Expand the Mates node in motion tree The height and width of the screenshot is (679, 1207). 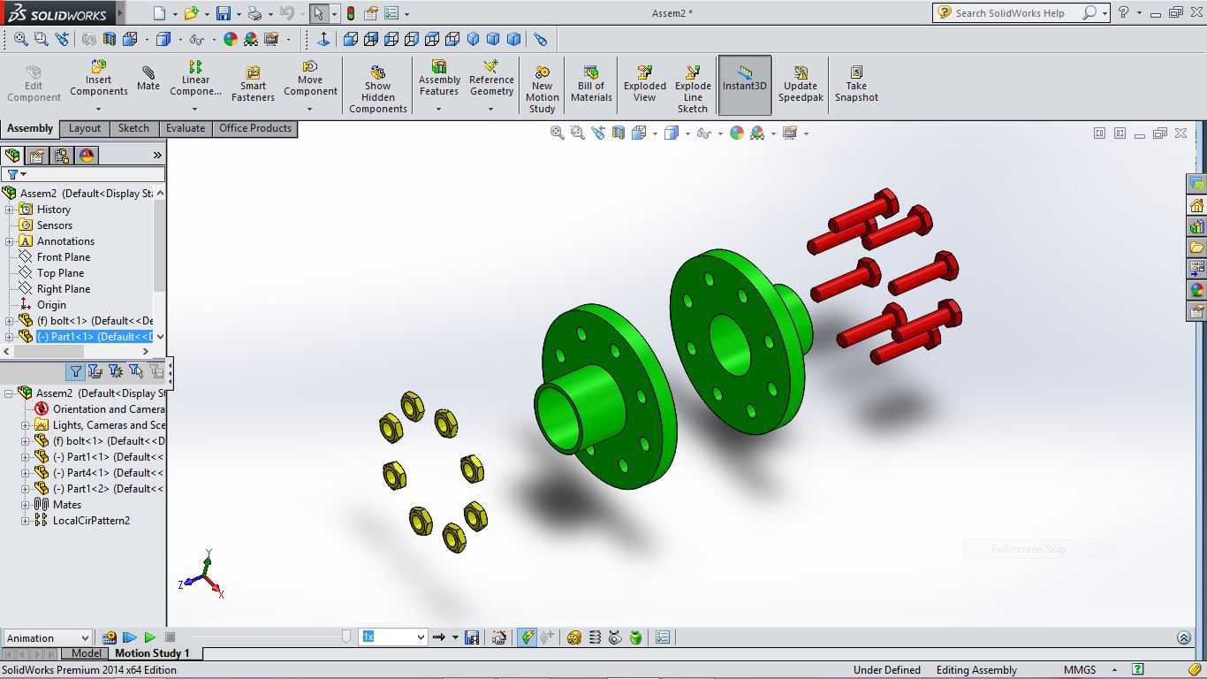tap(26, 505)
